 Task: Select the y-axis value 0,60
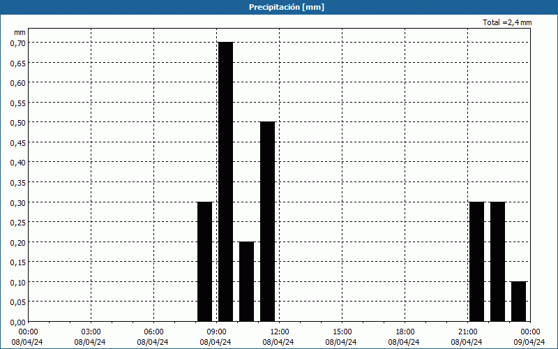point(18,83)
